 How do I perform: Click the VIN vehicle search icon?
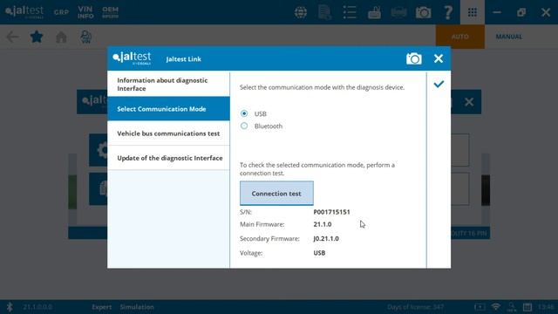(85, 37)
